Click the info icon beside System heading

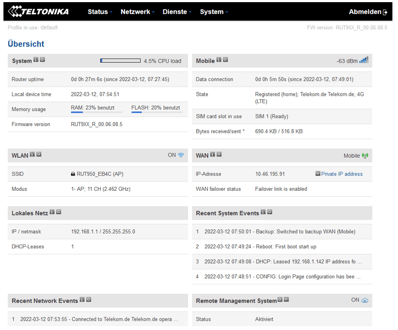[36, 60]
